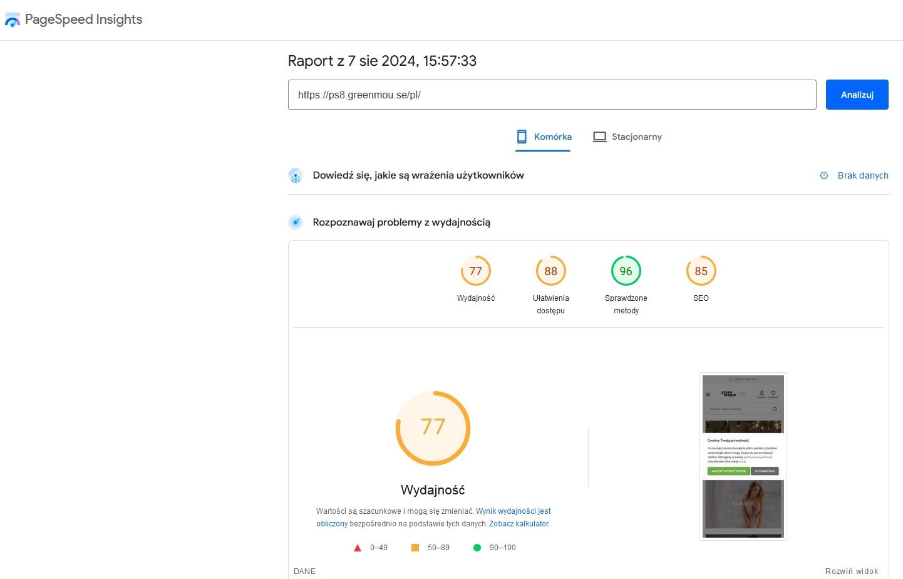This screenshot has width=903, height=579.
Task: Click the large 'Wydajność' title under the gauge
Action: click(433, 490)
